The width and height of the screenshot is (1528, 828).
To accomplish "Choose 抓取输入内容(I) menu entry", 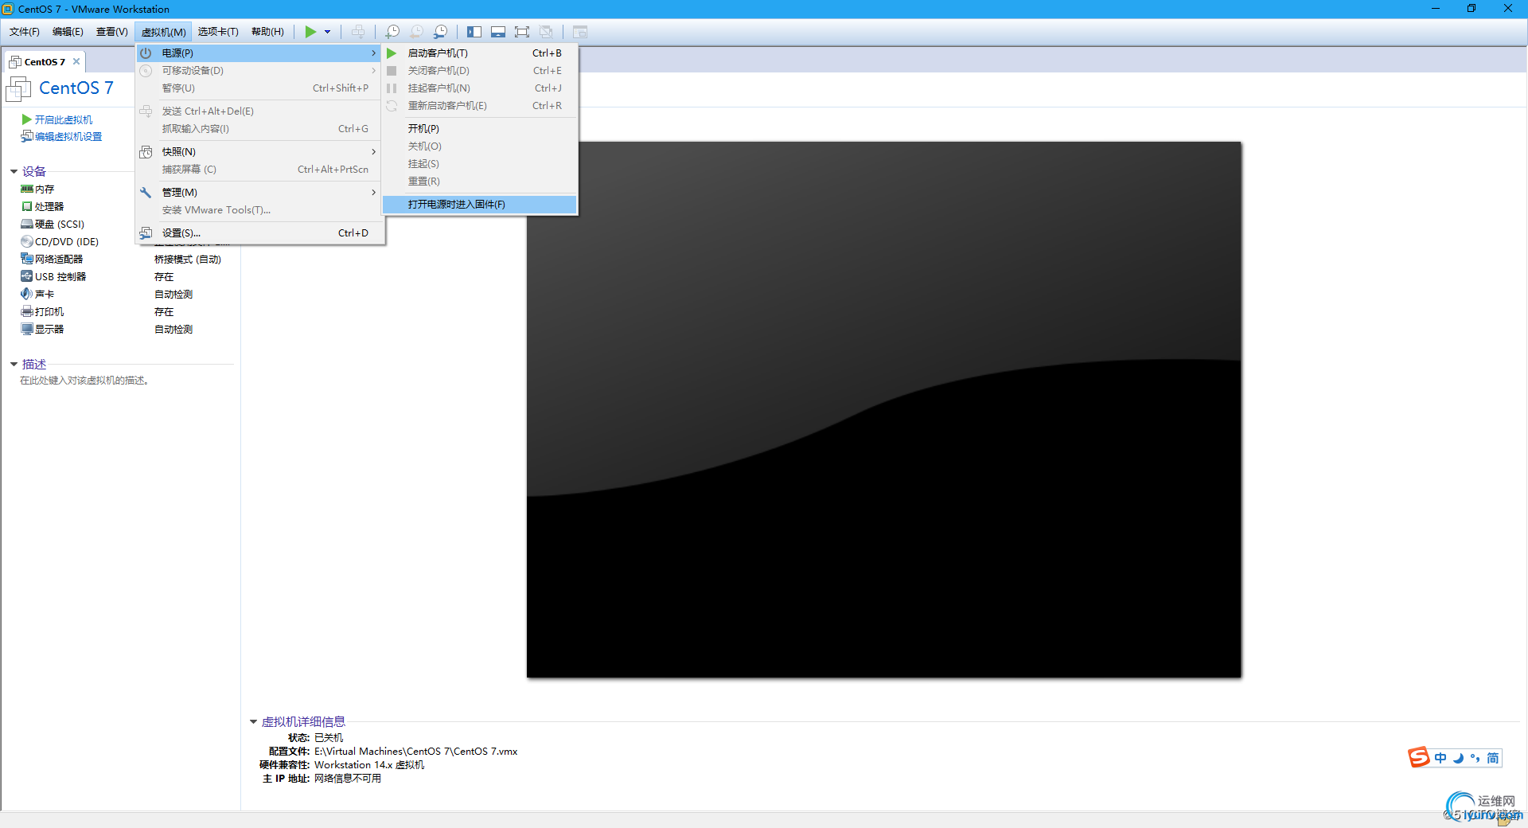I will [x=260, y=128].
